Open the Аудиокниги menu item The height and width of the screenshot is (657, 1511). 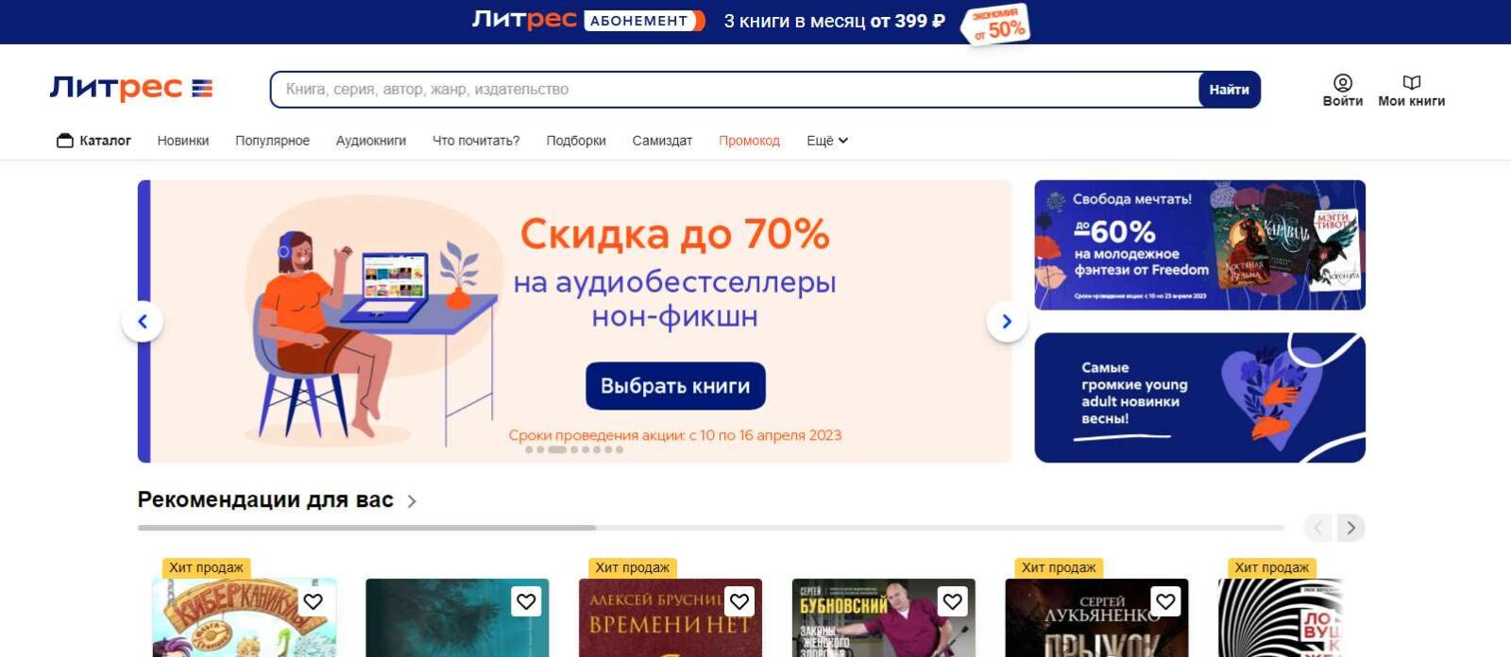(x=371, y=141)
